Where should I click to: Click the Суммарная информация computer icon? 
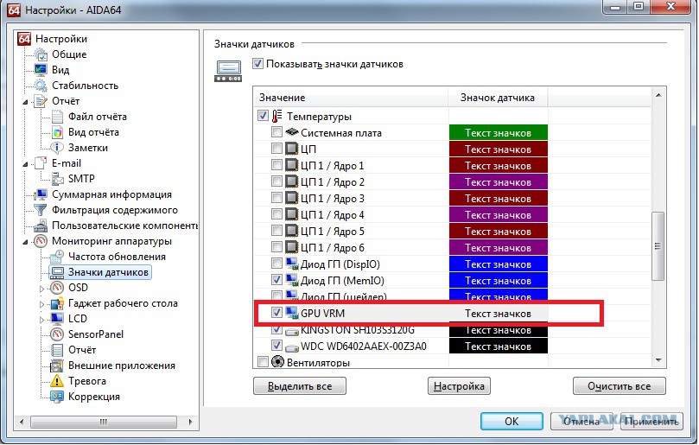(x=41, y=194)
